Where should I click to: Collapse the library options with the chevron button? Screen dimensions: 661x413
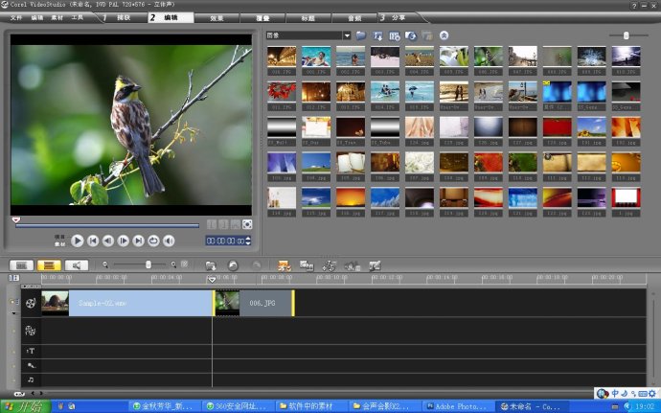point(444,35)
